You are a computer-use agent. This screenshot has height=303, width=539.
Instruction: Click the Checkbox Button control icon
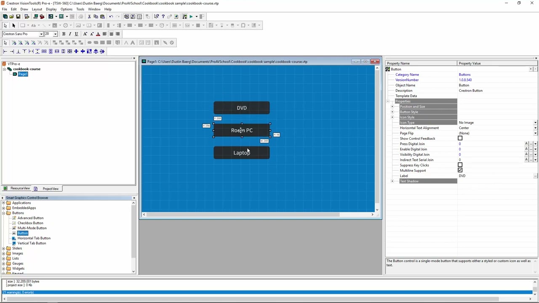(14, 223)
